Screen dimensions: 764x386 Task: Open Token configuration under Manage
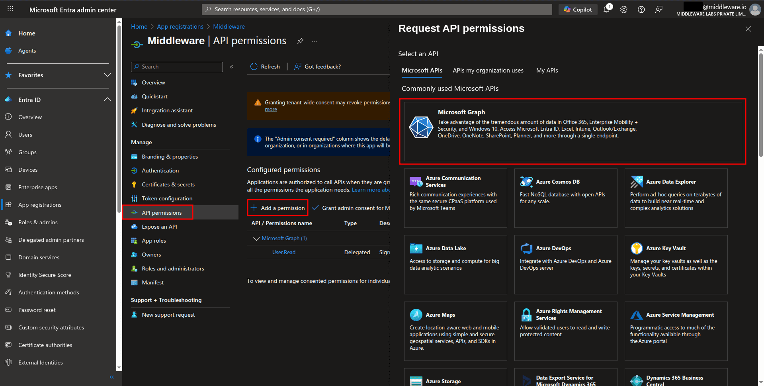pyautogui.click(x=167, y=198)
